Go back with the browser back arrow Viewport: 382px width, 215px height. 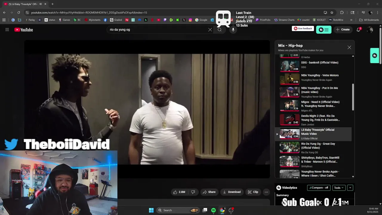(x=4, y=13)
